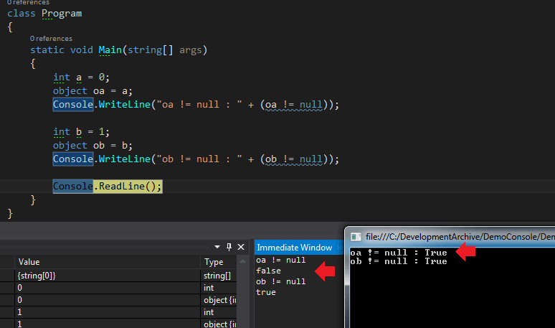Select the Immediate Window title tab

point(294,247)
